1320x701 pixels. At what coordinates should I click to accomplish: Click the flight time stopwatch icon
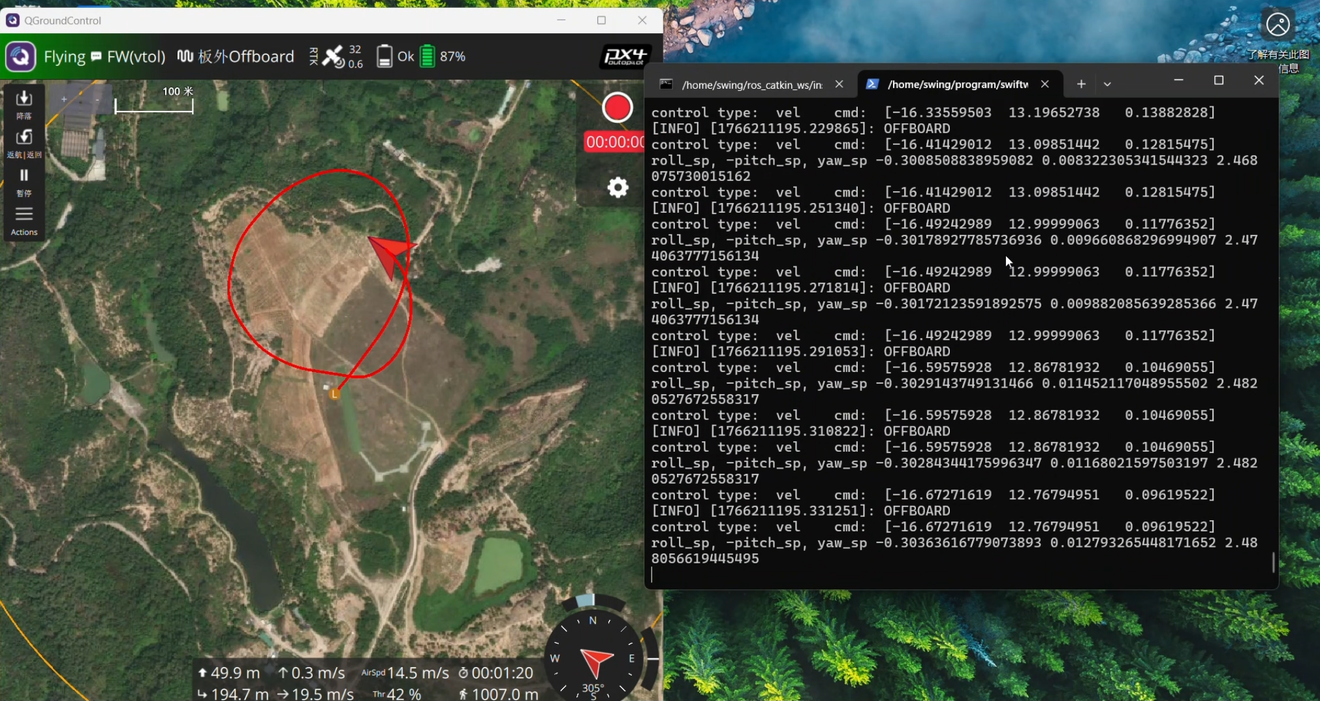coord(463,673)
